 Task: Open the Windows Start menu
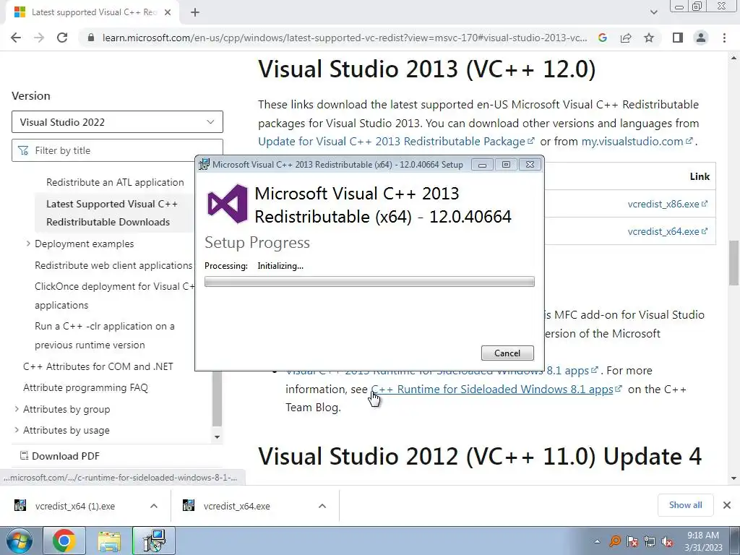[18, 541]
